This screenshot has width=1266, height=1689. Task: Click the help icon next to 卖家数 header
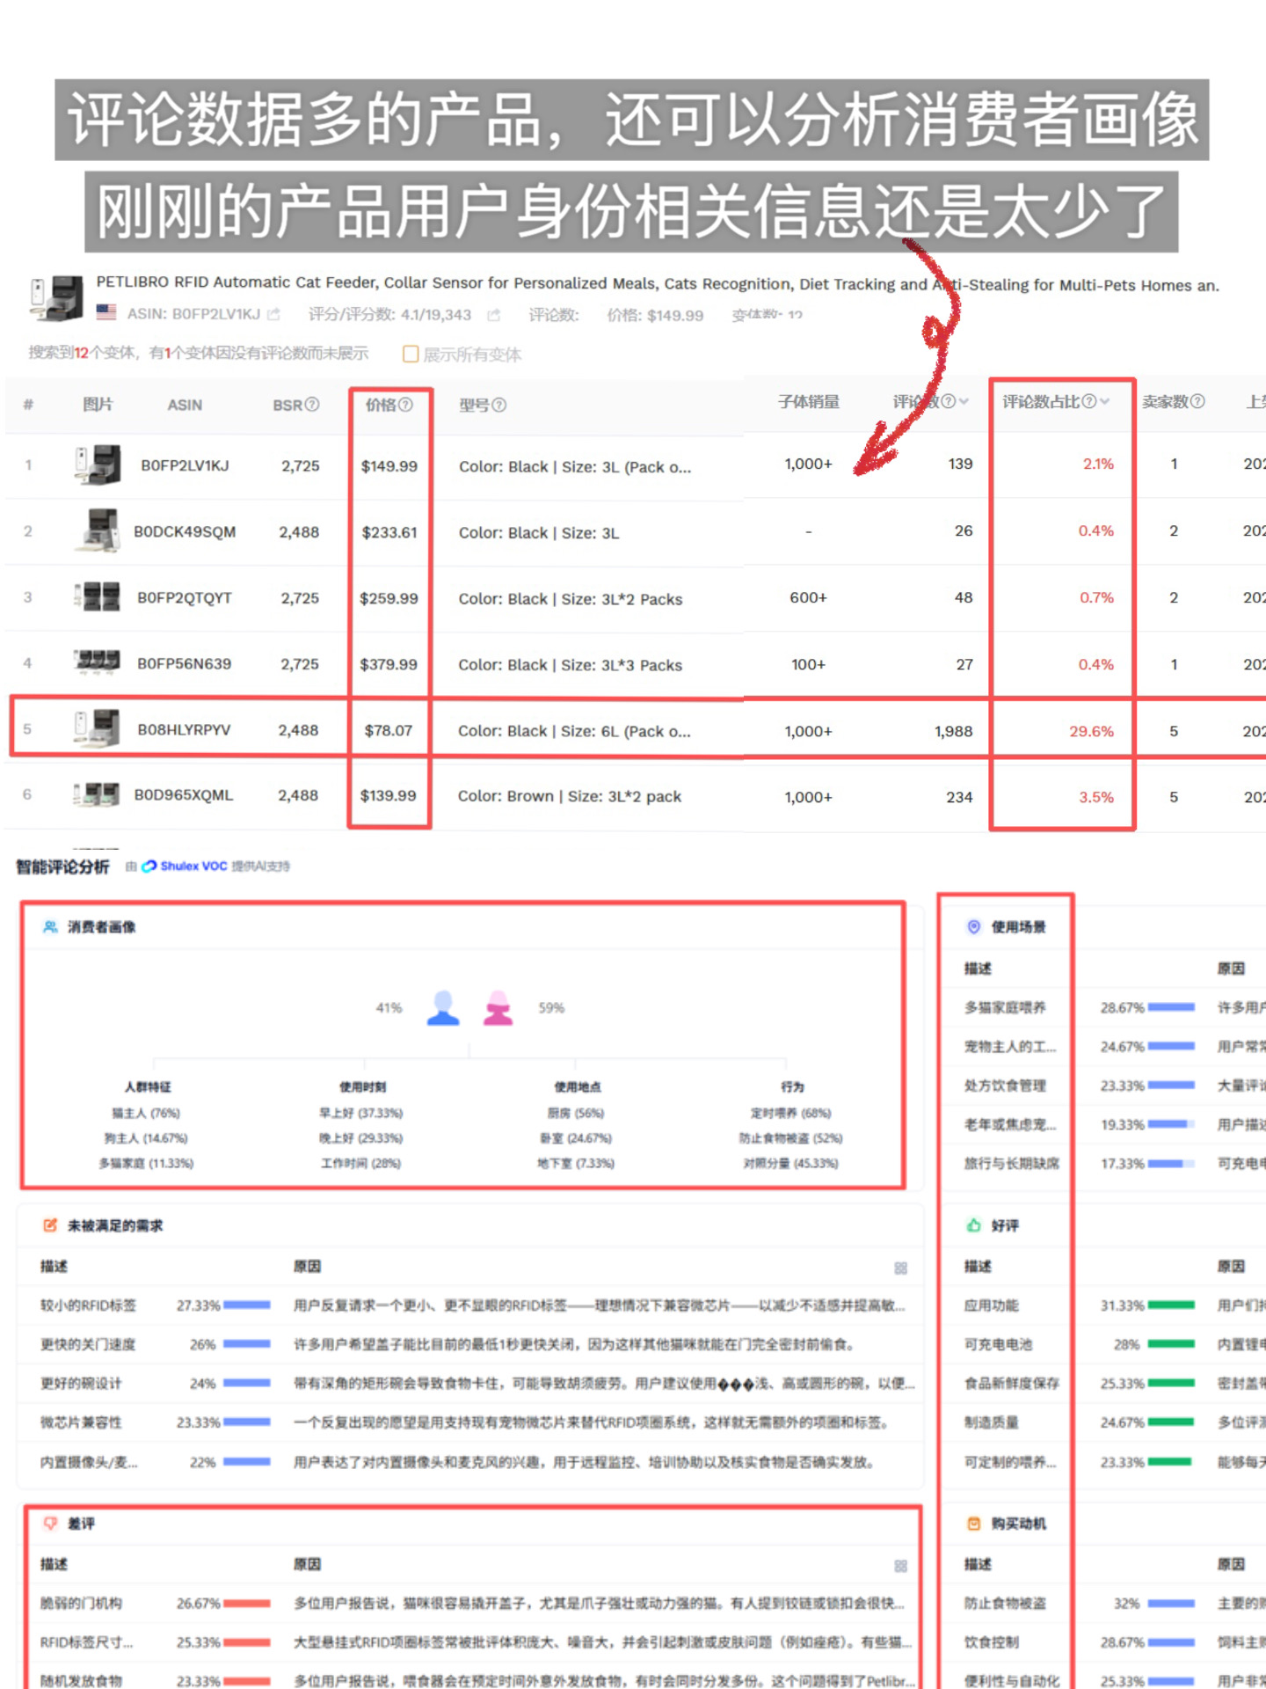(x=1197, y=401)
